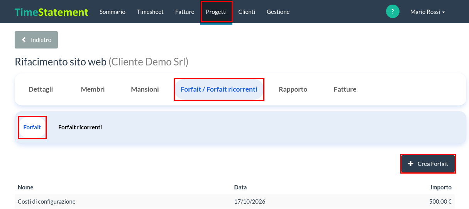Click the Crea Forfait button
Screen dimensions: 469x209
428,164
